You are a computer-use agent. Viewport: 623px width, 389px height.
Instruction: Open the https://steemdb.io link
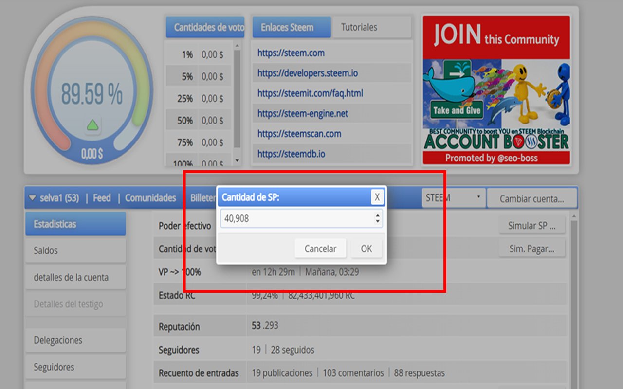291,154
